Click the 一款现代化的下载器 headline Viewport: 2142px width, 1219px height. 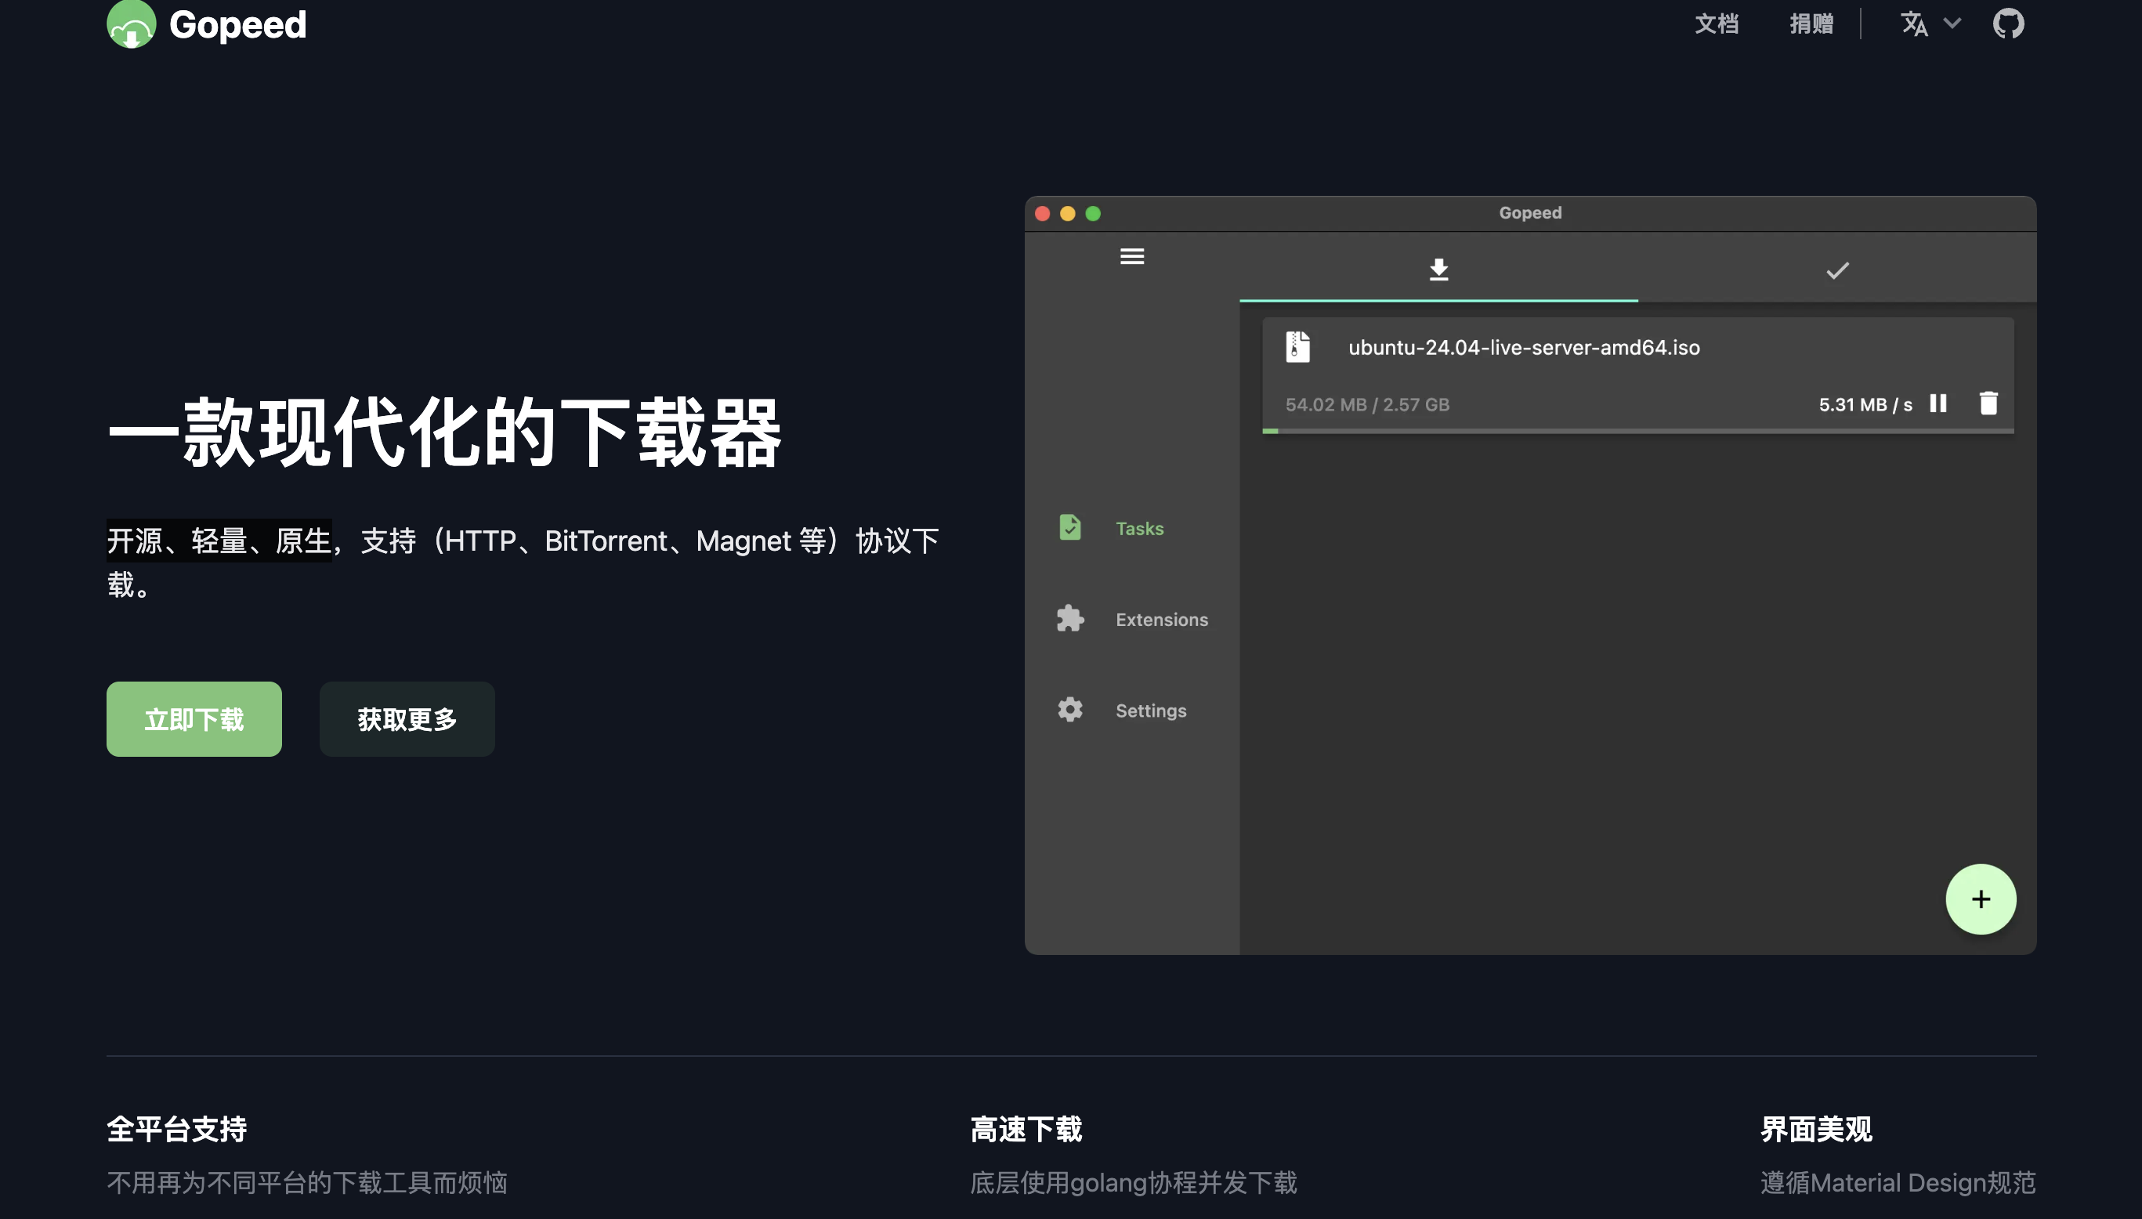click(x=444, y=432)
